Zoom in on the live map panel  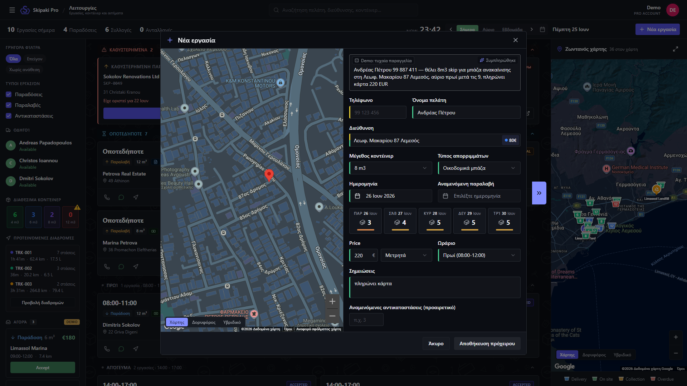pos(676,337)
